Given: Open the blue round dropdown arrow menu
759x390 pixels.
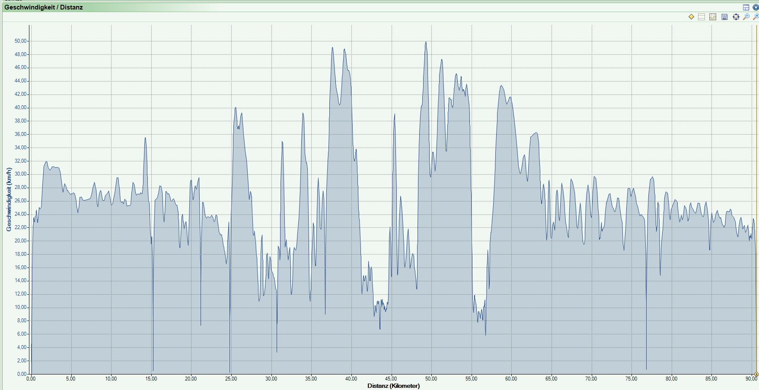Looking at the screenshot, I should point(756,7).
